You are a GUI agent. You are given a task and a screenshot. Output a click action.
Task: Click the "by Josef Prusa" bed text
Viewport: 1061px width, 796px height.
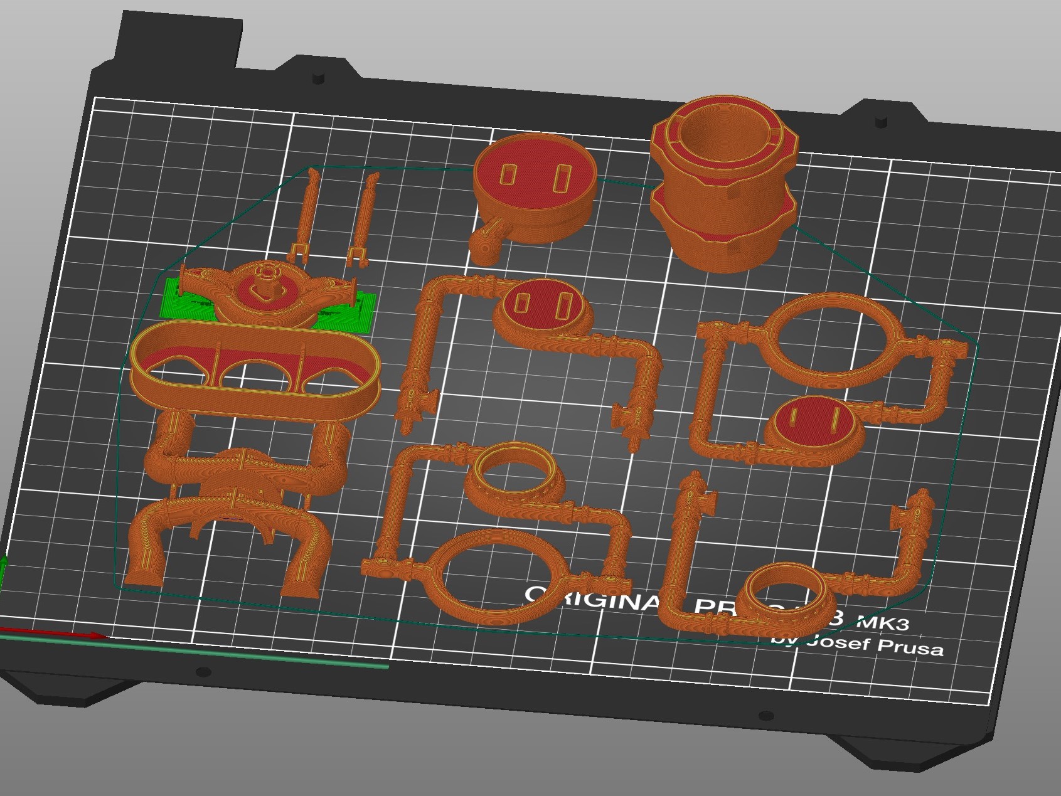click(x=860, y=644)
